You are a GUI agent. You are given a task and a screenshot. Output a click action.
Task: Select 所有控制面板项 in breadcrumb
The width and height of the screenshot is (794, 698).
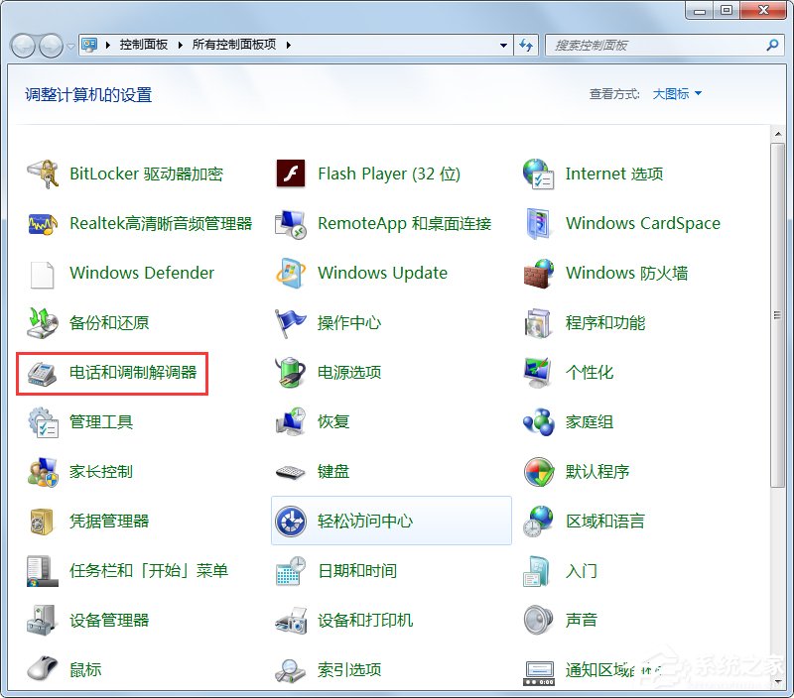pos(231,45)
